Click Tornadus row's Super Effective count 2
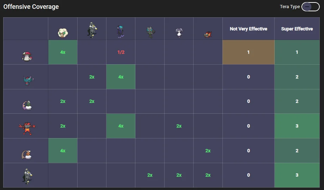Screen dimensions: 324x190 [x=297, y=101]
